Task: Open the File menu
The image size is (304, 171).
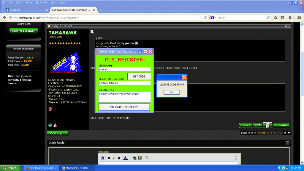Action: (x=4, y=2)
